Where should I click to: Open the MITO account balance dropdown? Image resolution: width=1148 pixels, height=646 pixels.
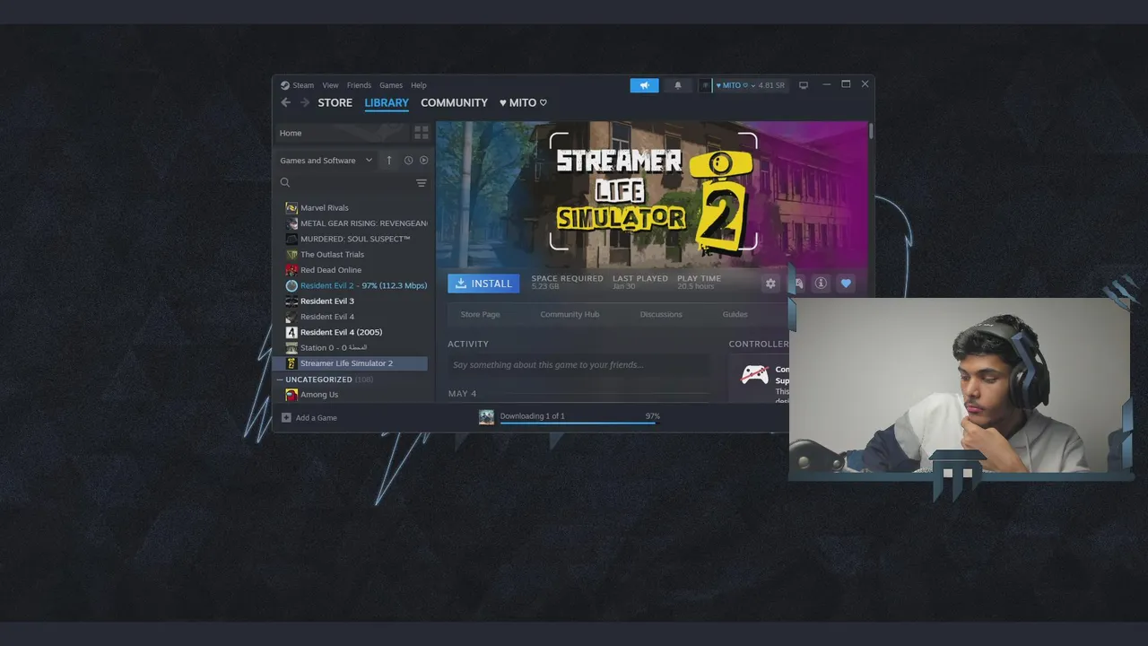pyautogui.click(x=751, y=85)
